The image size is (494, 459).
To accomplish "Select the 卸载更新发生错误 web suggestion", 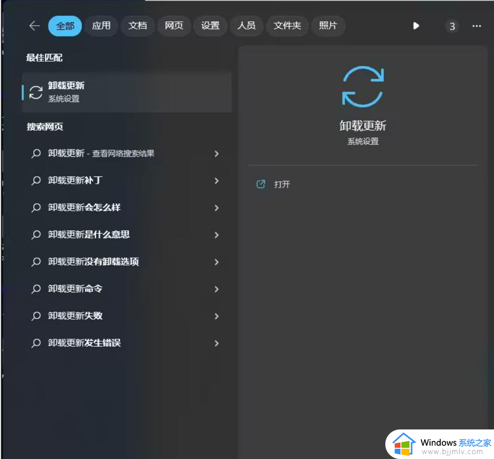I will [127, 343].
